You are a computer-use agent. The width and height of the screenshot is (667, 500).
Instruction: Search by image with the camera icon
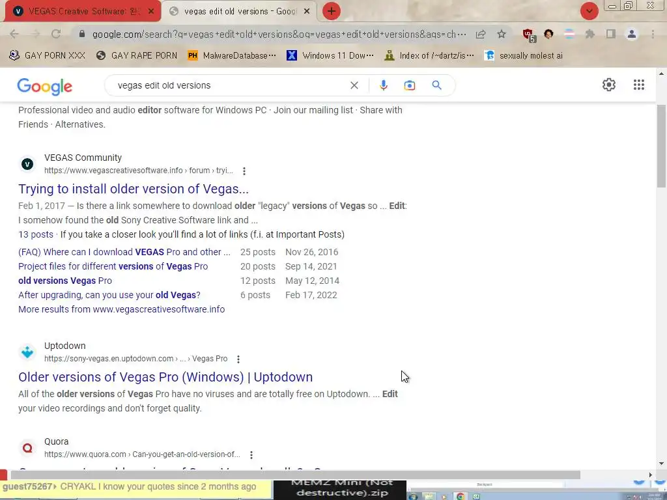click(409, 85)
